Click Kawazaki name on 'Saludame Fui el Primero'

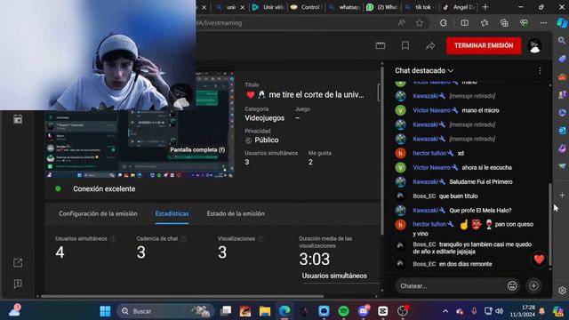coord(425,181)
